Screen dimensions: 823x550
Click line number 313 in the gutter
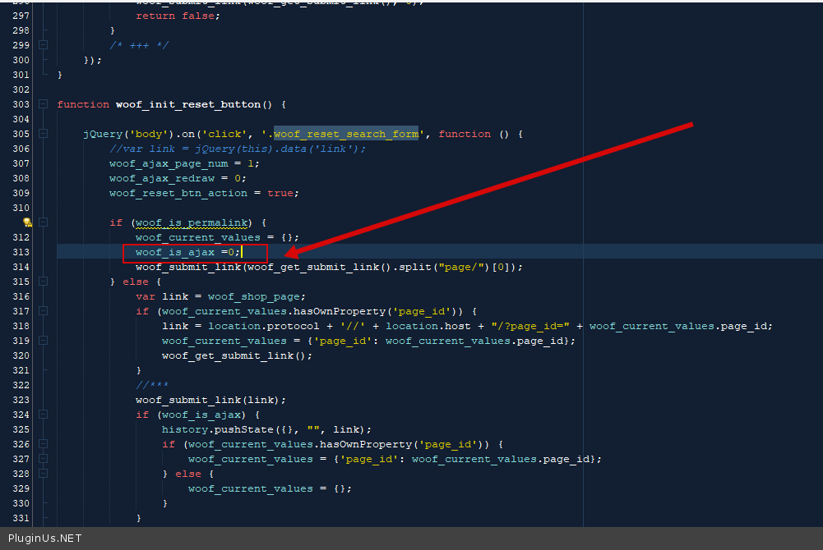coord(21,252)
